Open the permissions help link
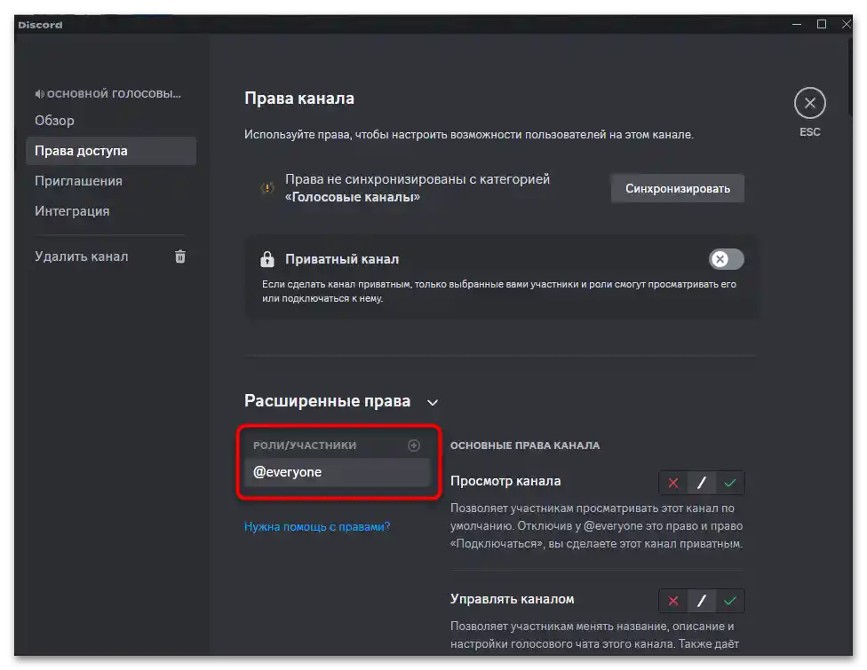Viewport: 867px width, 670px height. (317, 526)
